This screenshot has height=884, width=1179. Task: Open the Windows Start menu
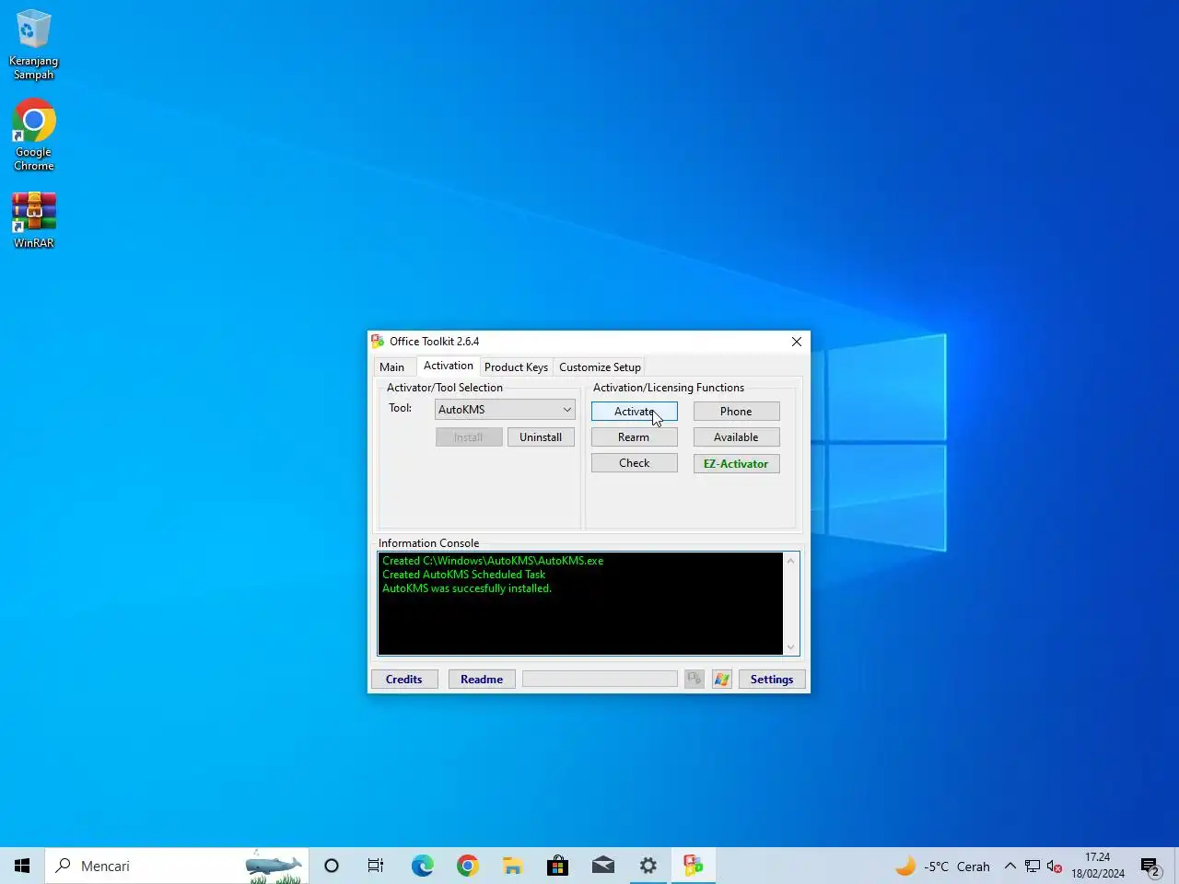coord(22,866)
